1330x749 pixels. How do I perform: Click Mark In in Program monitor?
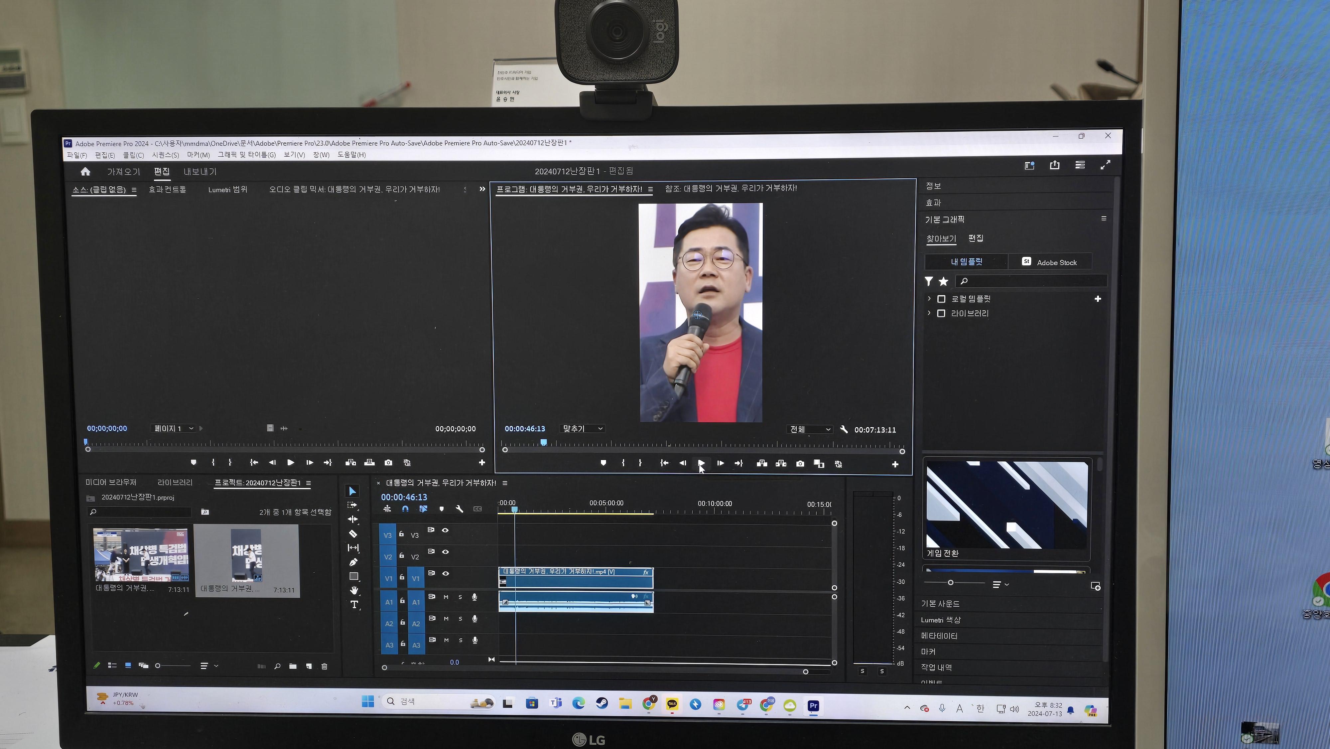[x=623, y=463]
